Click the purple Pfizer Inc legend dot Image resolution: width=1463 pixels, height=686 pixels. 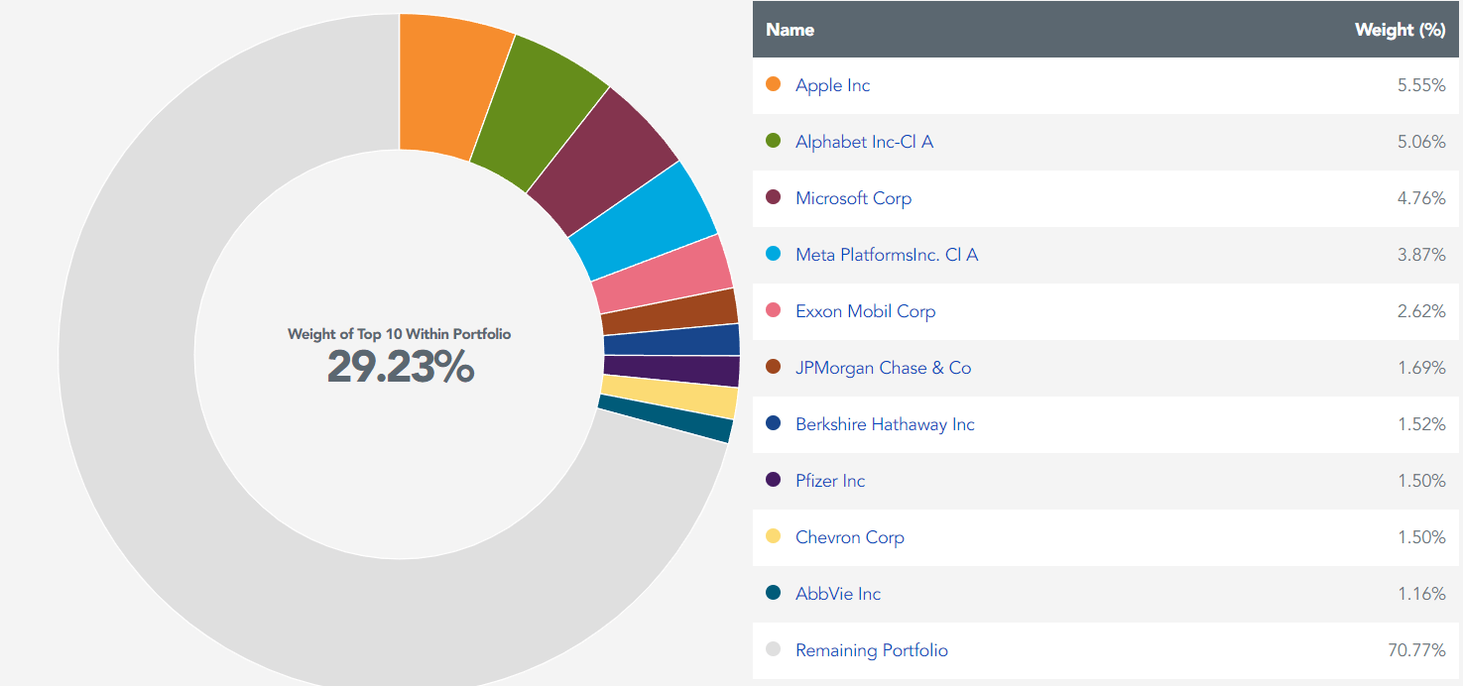coord(774,481)
